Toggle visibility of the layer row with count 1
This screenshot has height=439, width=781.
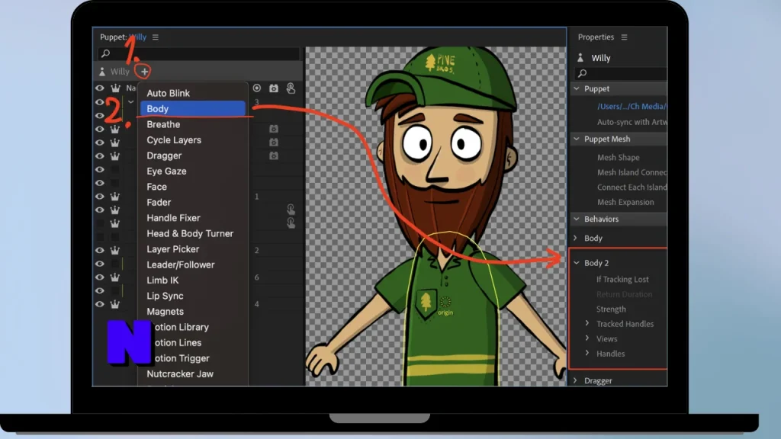[100, 197]
